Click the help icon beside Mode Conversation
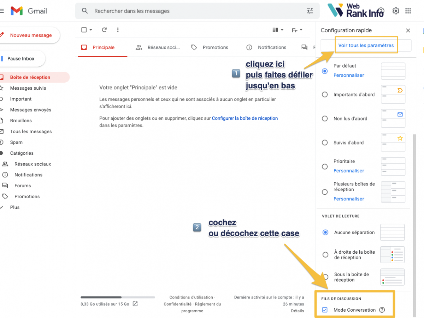The image size is (424, 318). tap(382, 310)
